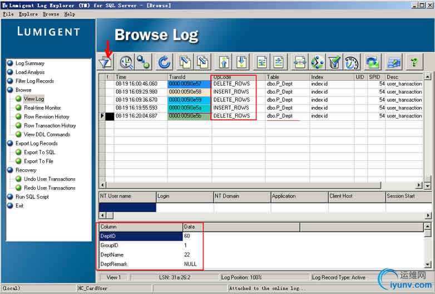Click the filter funnel toolbar icon

(106, 62)
